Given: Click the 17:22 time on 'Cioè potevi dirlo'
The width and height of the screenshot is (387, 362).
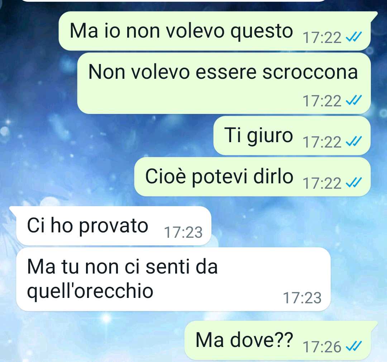Looking at the screenshot, I should pyautogui.click(x=322, y=183).
